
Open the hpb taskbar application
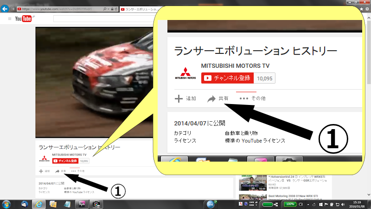click(82, 204)
